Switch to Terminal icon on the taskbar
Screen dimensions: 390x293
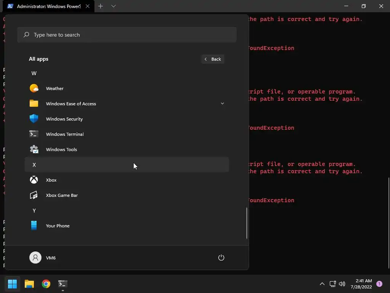click(63, 283)
